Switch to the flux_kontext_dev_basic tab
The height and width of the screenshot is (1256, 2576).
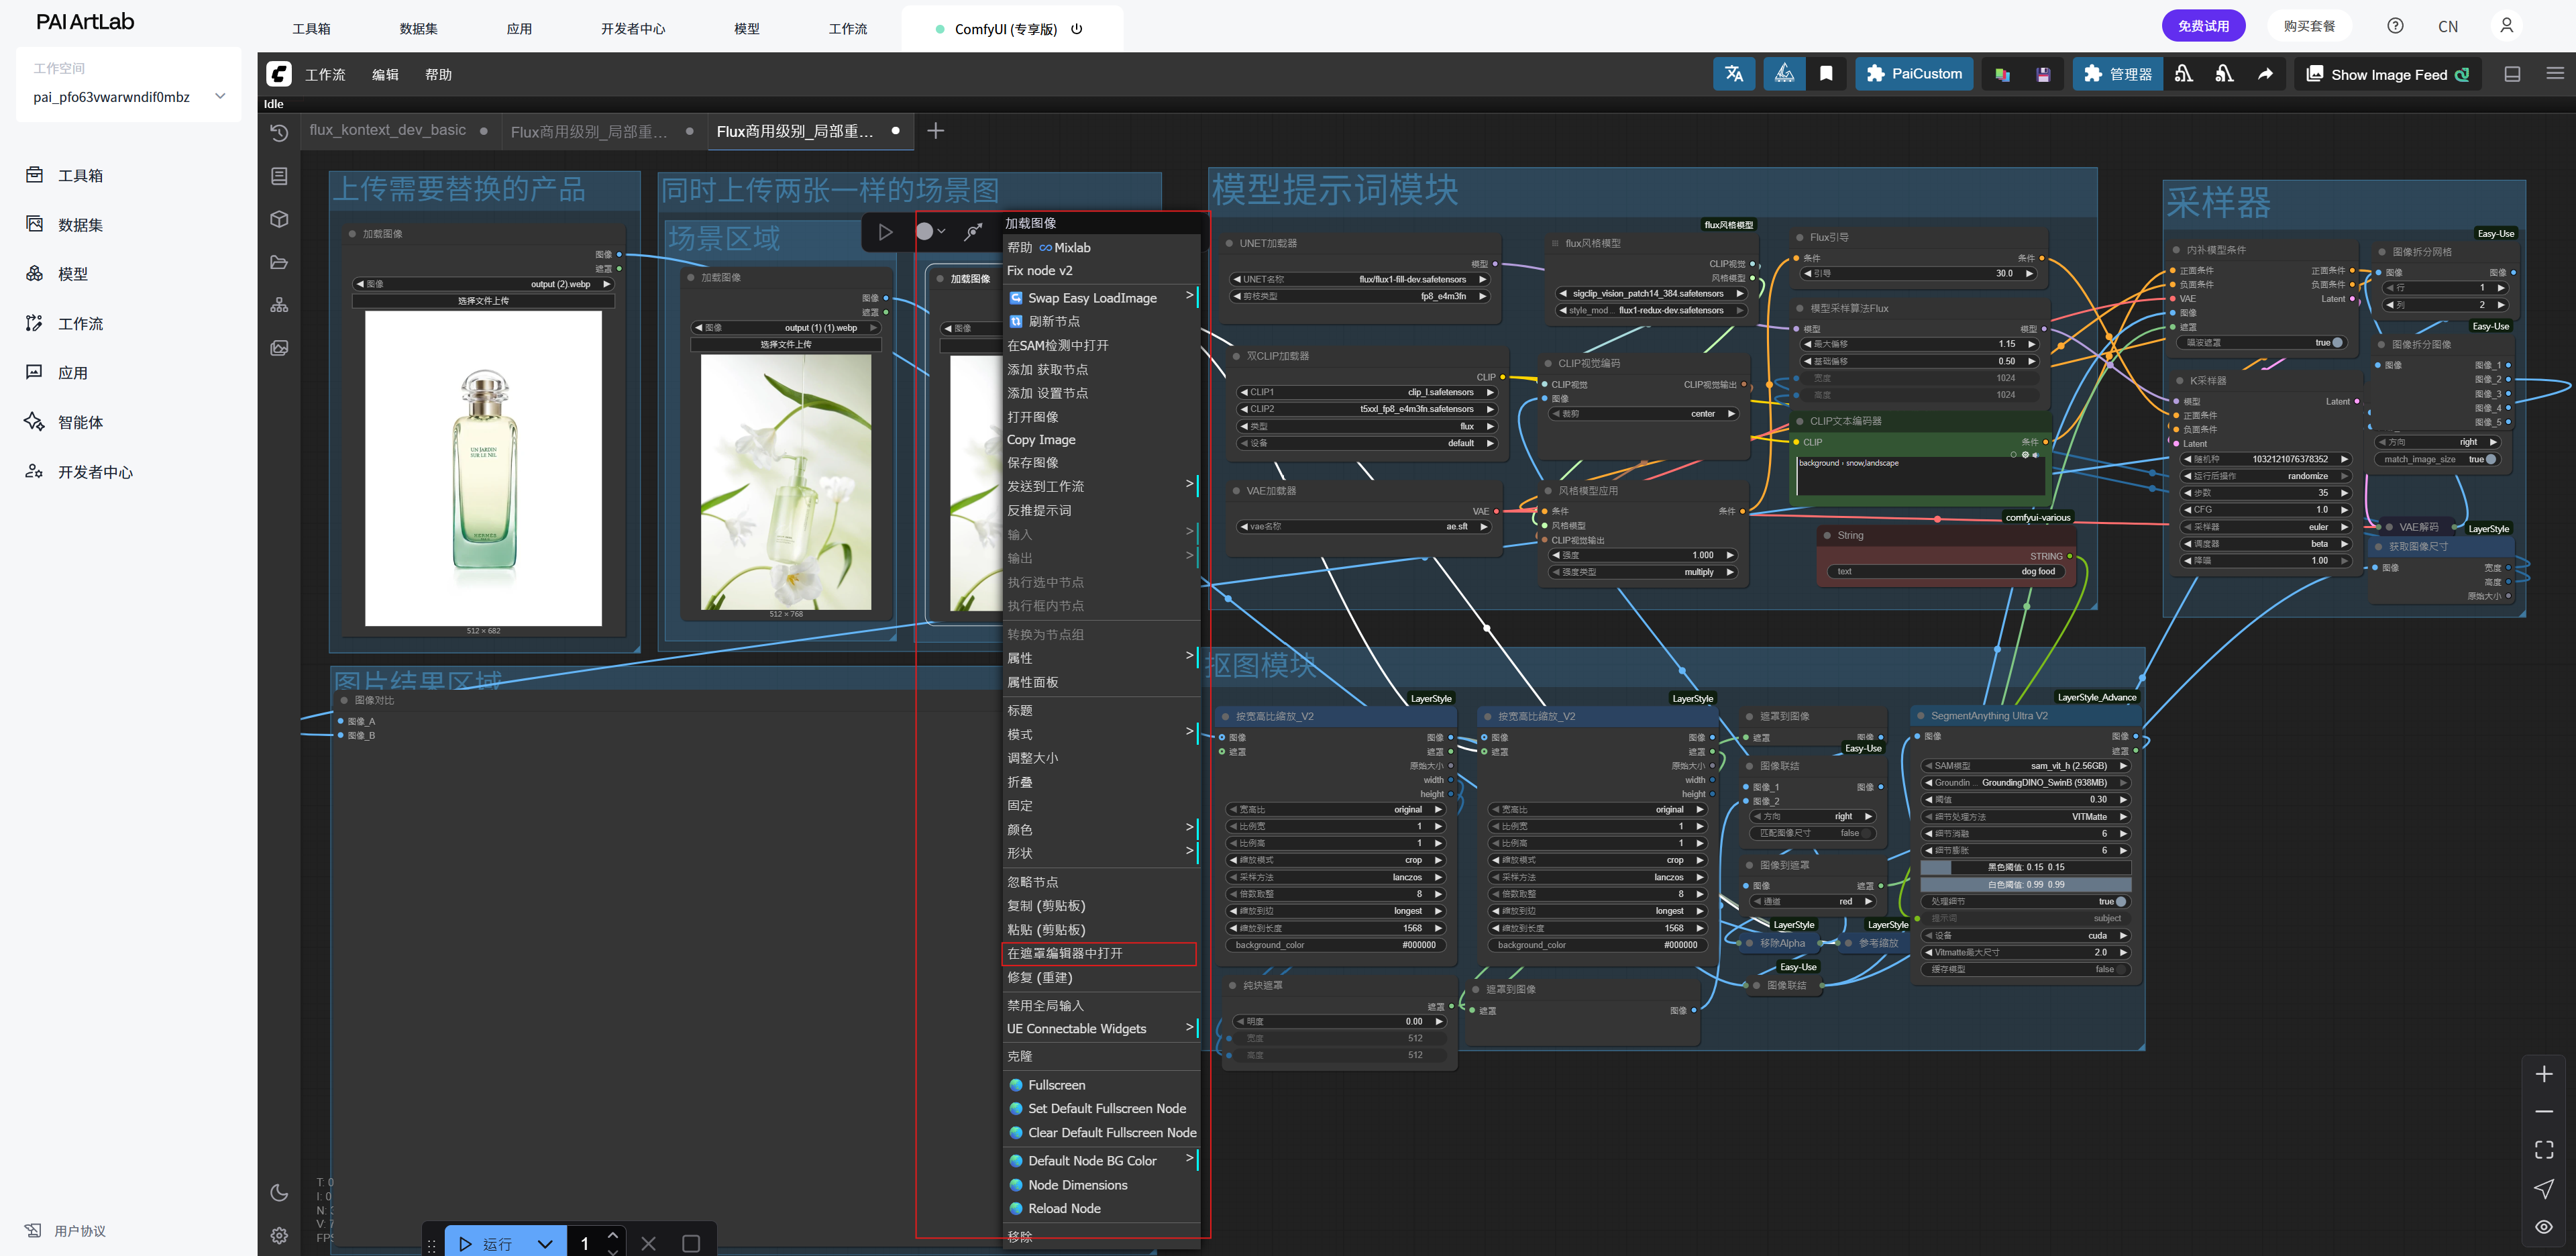[388, 130]
